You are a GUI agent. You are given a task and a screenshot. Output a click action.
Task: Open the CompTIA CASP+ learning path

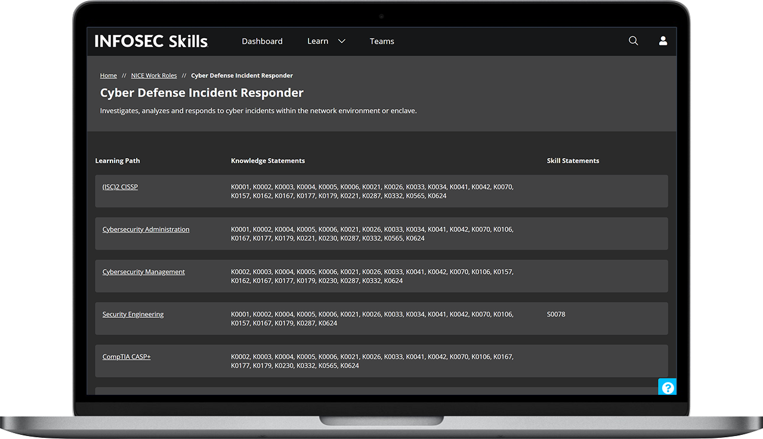[126, 356]
